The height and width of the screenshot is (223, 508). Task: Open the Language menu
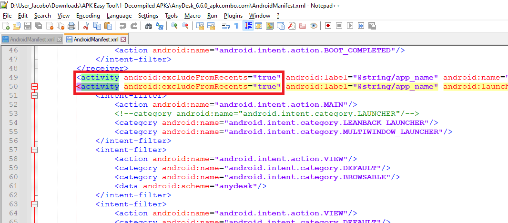click(x=119, y=16)
